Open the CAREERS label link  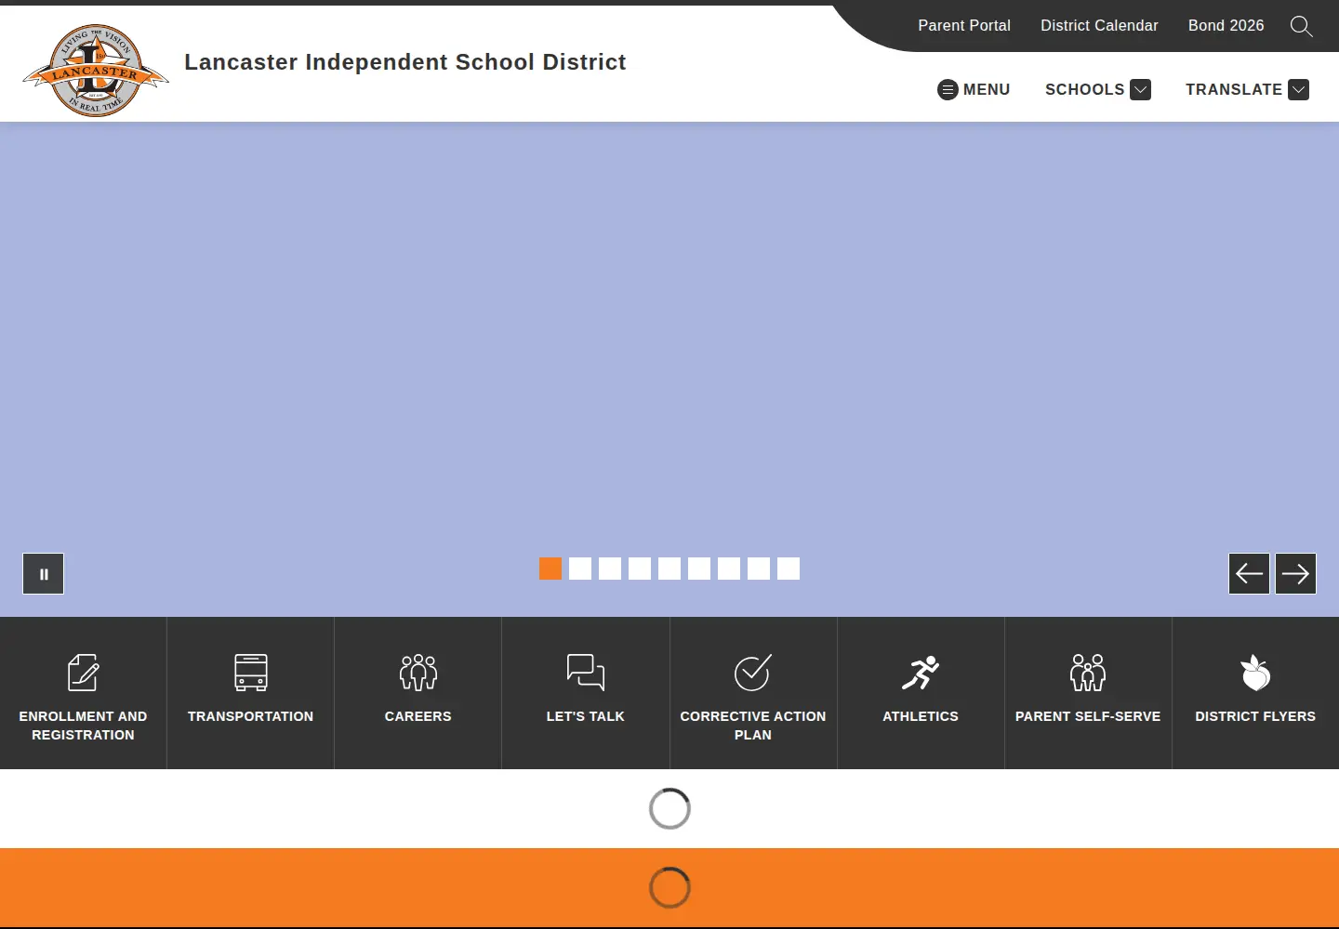(418, 716)
